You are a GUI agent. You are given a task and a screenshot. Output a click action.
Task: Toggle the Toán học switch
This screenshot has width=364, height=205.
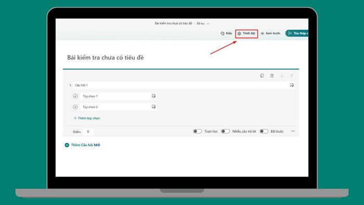197,132
